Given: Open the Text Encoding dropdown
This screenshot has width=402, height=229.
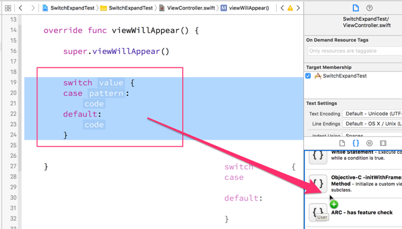Looking at the screenshot, I should 372,114.
